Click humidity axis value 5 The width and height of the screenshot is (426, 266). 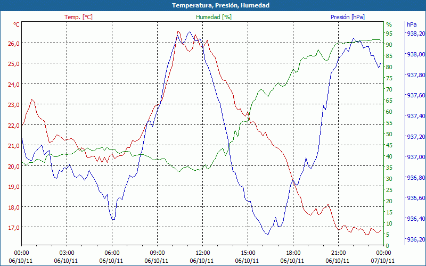click(388, 235)
